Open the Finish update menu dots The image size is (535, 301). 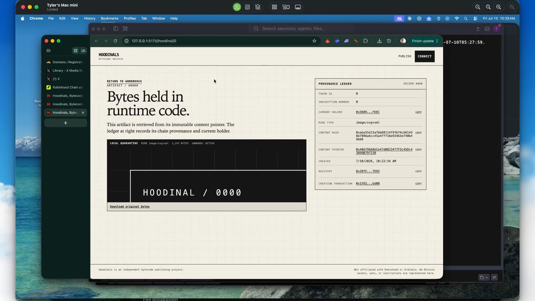[x=437, y=41]
